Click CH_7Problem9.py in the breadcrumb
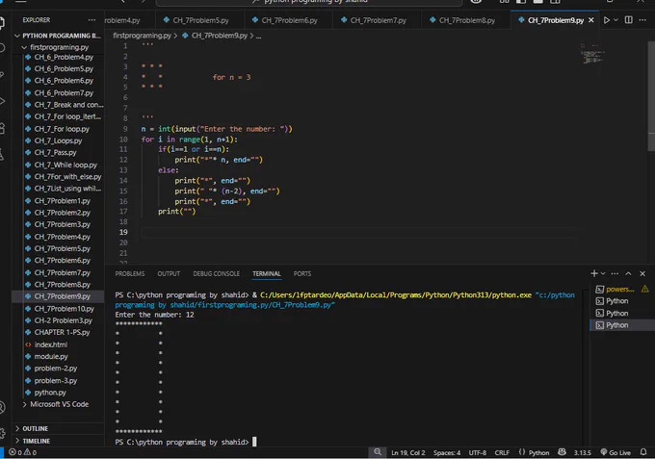655x459 pixels. pos(220,36)
